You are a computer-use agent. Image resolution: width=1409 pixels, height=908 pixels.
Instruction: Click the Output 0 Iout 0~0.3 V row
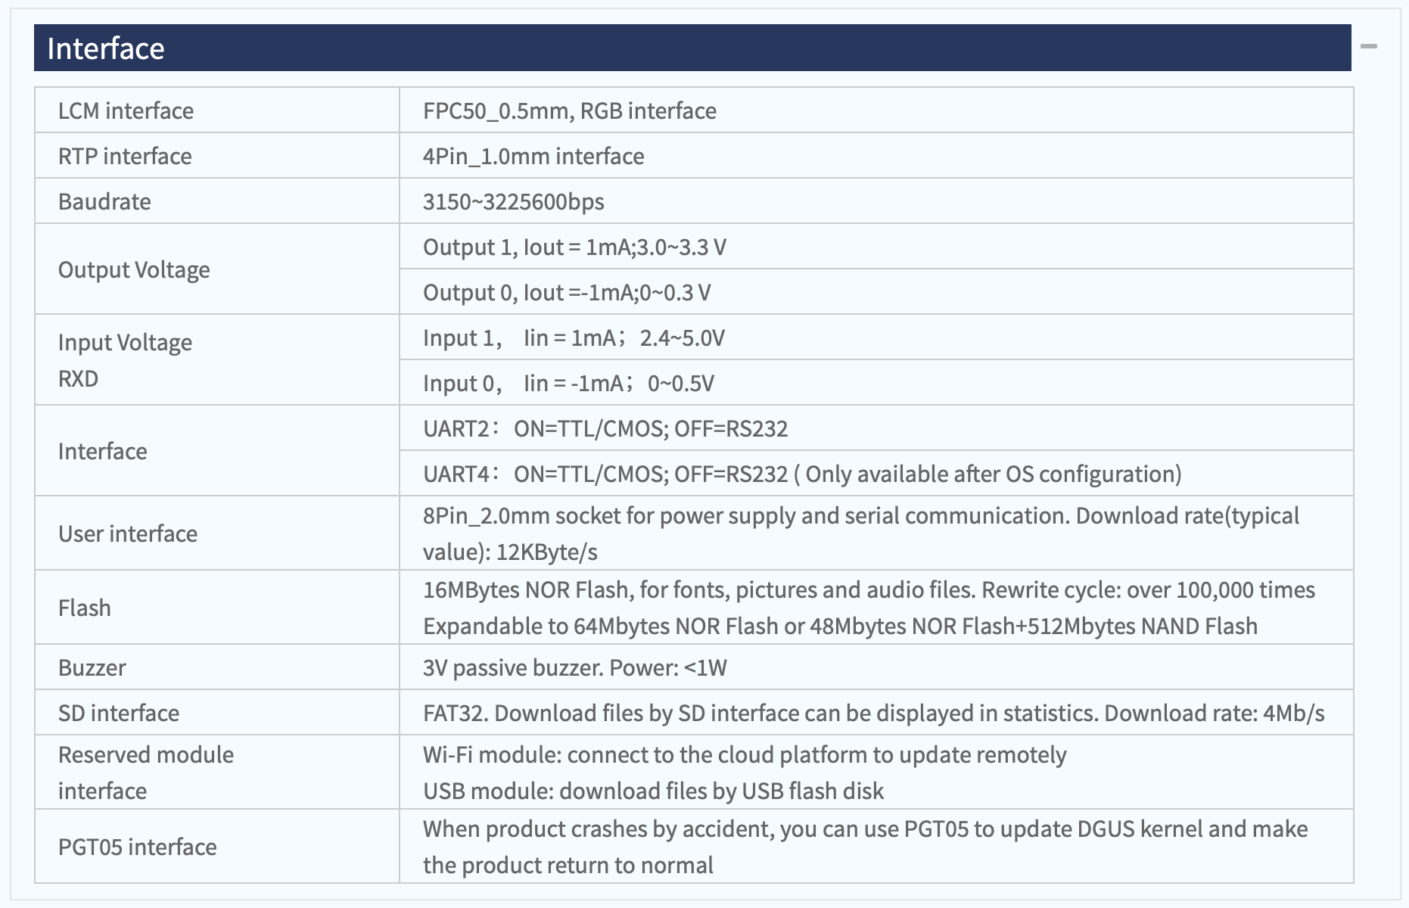click(876, 292)
